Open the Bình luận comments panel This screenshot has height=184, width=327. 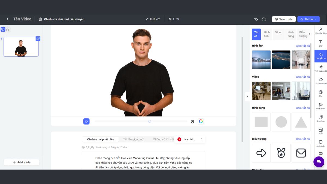click(x=320, y=144)
